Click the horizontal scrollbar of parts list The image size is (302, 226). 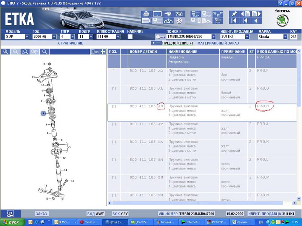[197, 203]
